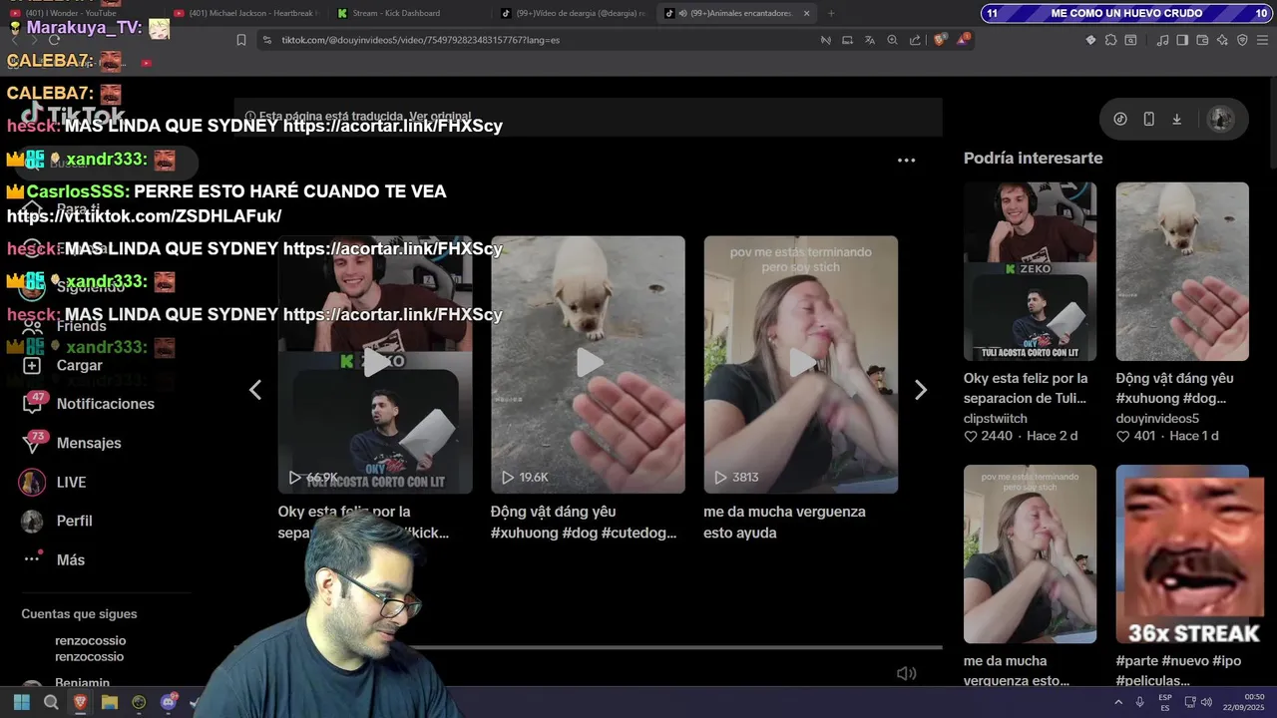Toggle browser sidebar panel icon
Viewport: 1277px width, 718px height.
tap(1182, 40)
